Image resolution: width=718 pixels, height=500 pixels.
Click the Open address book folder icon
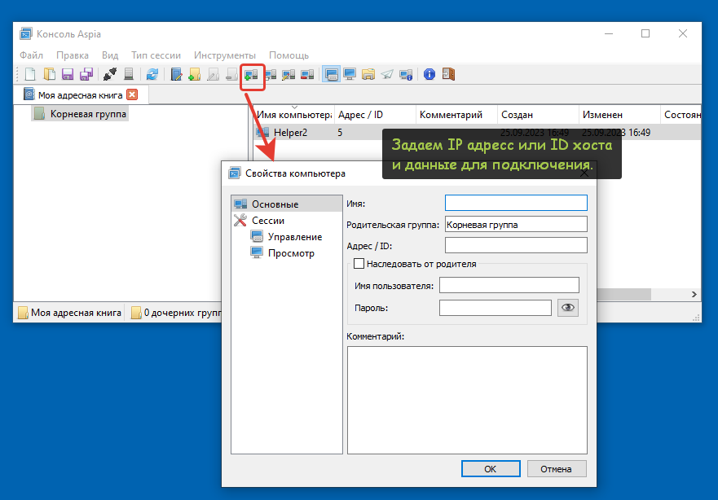click(x=49, y=75)
